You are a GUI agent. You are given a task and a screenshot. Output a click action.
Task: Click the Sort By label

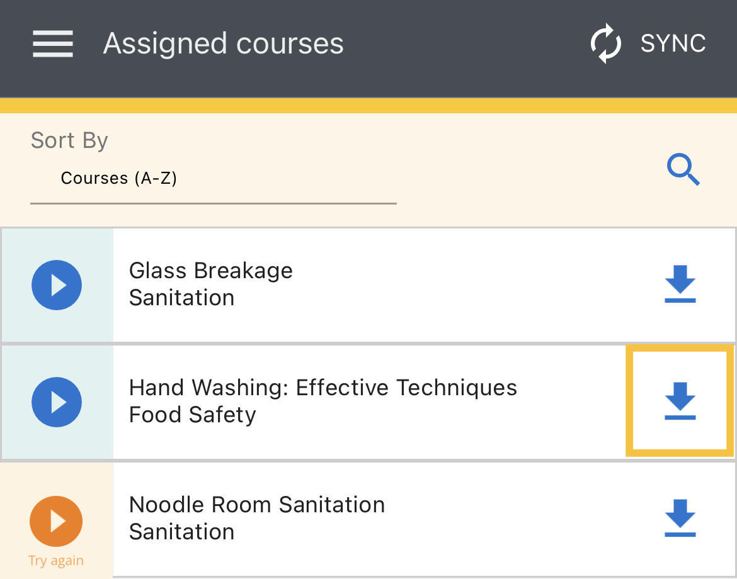click(69, 140)
